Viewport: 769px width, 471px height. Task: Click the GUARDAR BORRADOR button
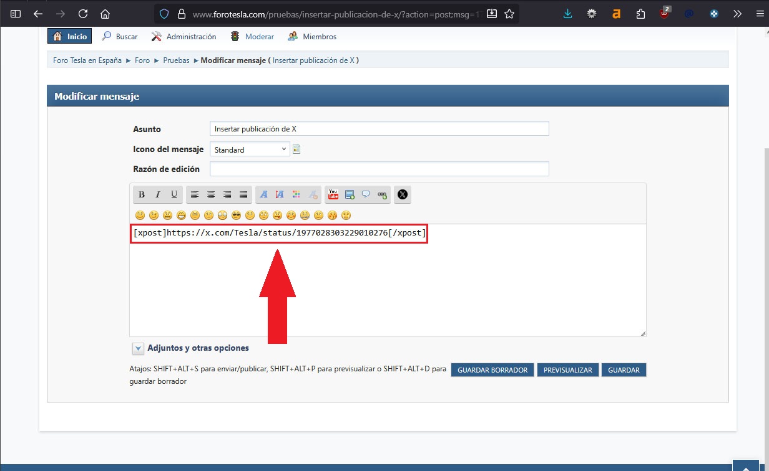point(492,370)
